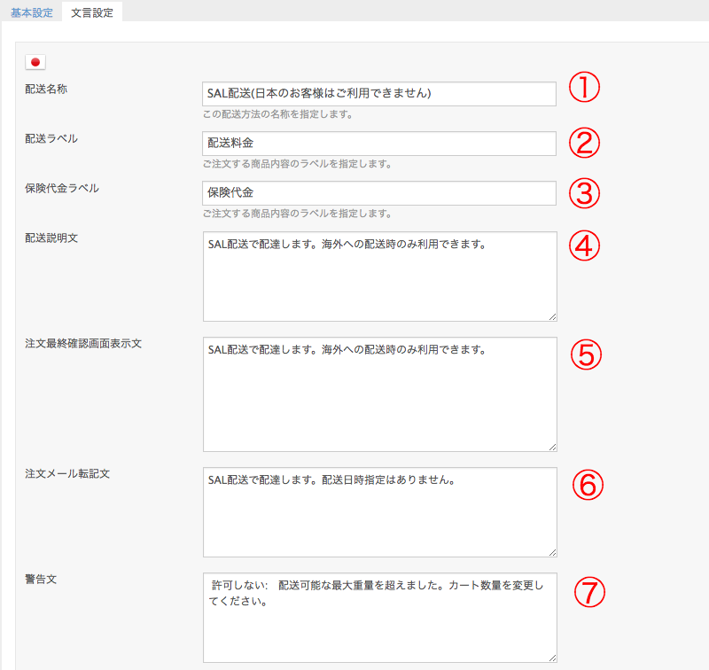Click into the 警告文 textarea

[379, 618]
